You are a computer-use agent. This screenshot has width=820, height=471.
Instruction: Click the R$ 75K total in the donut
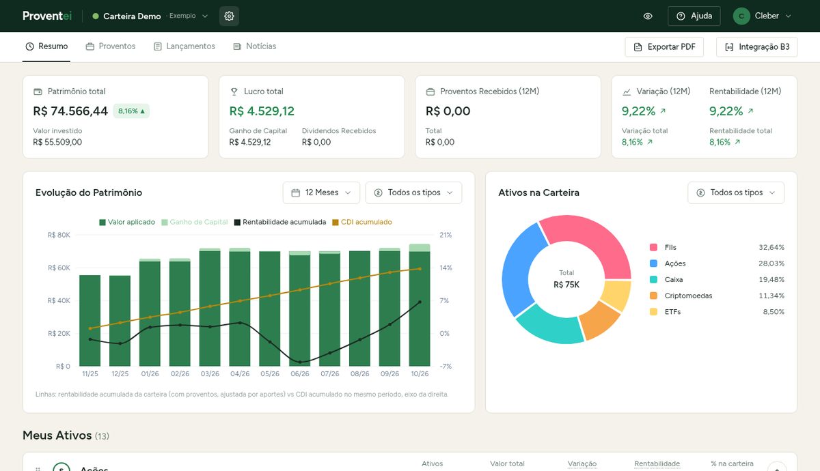coord(566,285)
